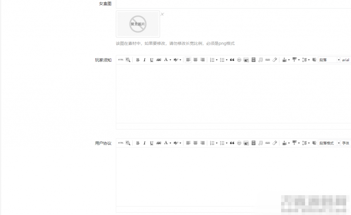Screen dimensions: 351x215
Task: Open emoticon picker in 玩家须知 editor
Action: [239, 60]
